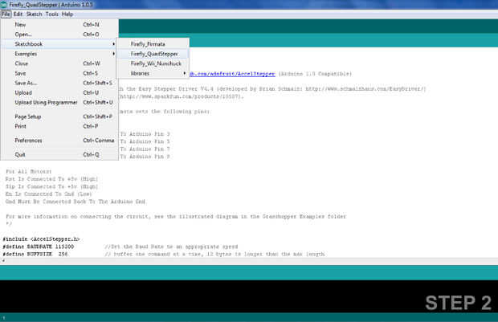This screenshot has height=322, width=498.
Task: Open the Tools menu
Action: click(51, 14)
